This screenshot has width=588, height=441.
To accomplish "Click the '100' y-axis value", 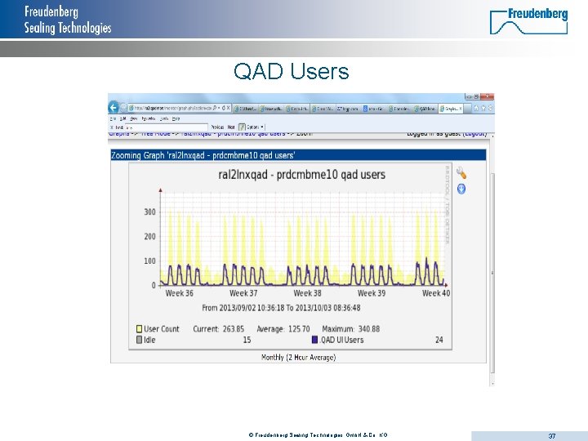I will pos(149,261).
